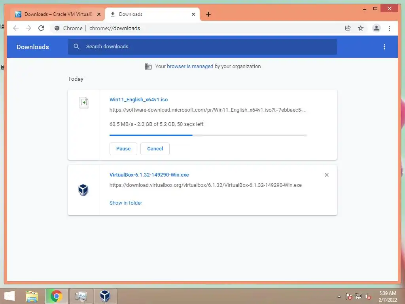
Task: Minimize the Chrome window
Action: click(x=364, y=9)
